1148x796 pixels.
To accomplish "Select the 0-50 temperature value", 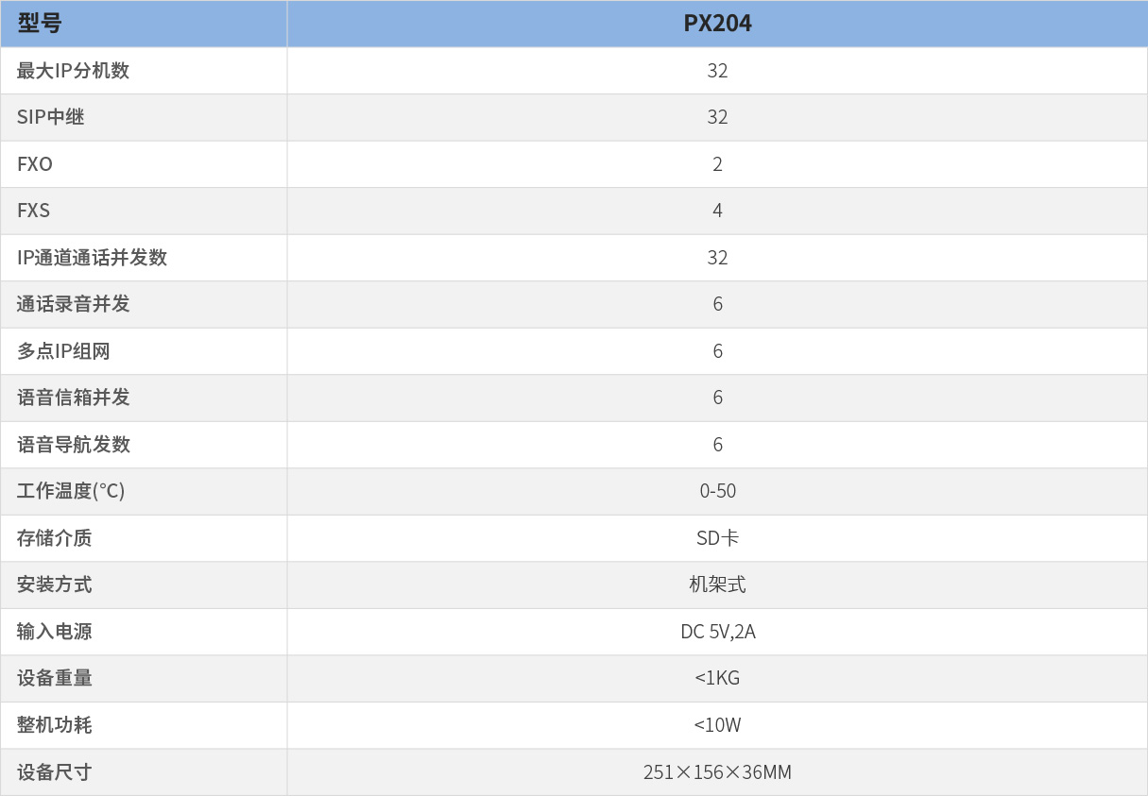I will [x=717, y=491].
